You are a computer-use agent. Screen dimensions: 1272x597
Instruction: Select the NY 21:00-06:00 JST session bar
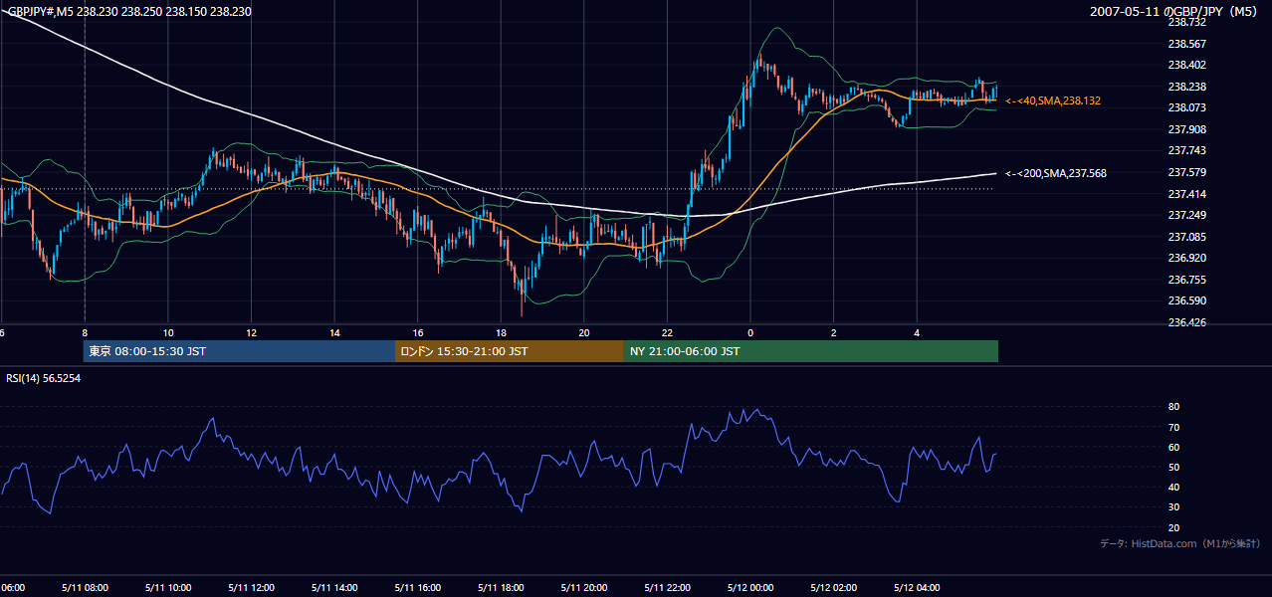click(810, 351)
